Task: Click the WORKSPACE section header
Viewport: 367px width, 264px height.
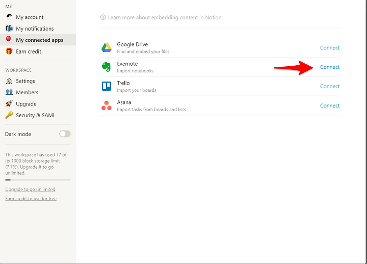Action: [18, 70]
